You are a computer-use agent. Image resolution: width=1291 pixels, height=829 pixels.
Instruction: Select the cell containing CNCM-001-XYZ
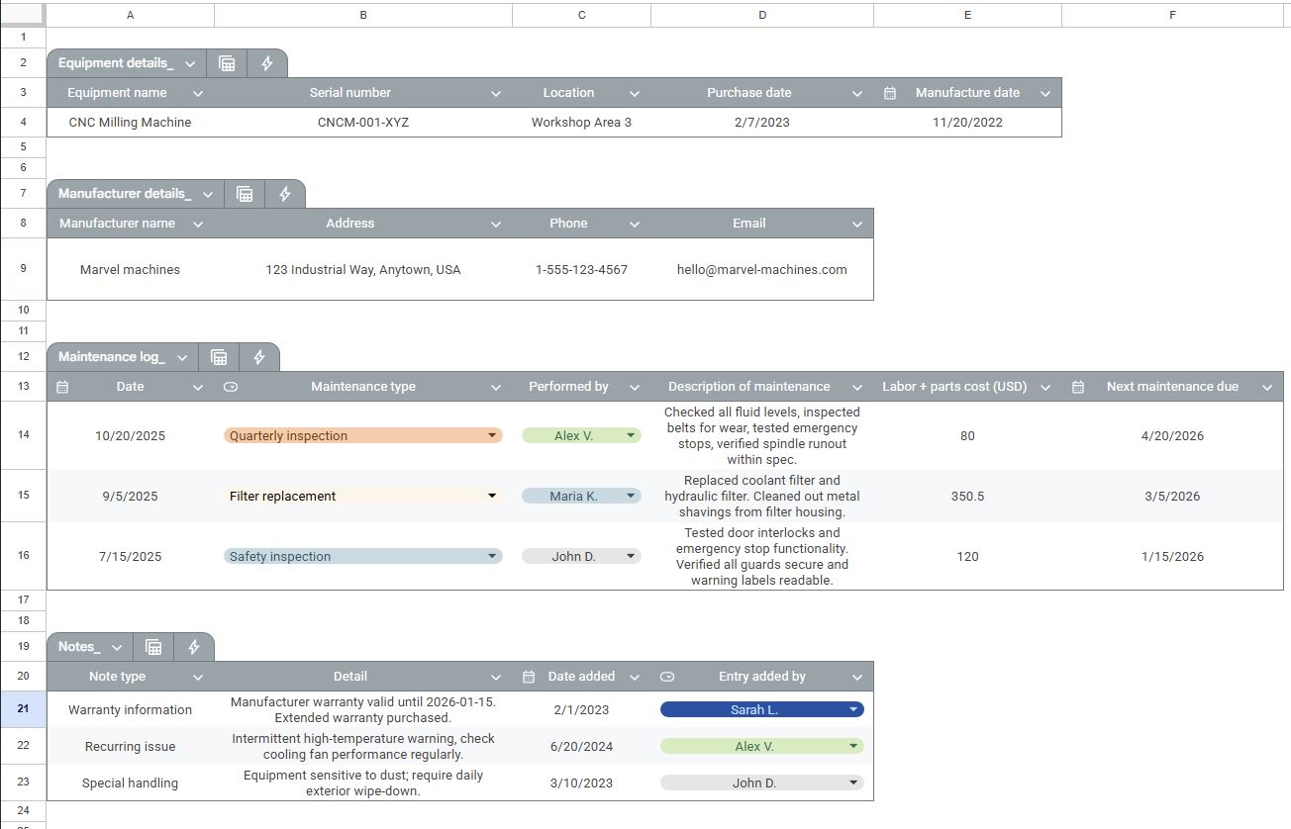[362, 122]
